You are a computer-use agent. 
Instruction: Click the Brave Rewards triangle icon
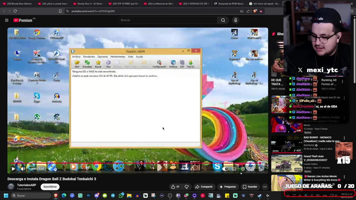(x=261, y=11)
